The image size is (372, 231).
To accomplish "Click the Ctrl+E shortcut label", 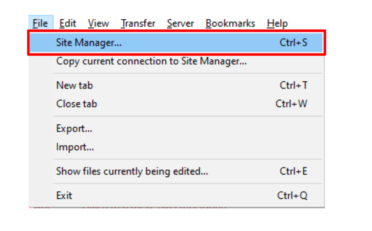I will click(x=294, y=172).
